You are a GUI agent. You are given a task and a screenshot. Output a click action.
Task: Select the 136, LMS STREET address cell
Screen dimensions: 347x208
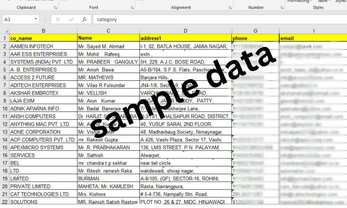[185, 147]
